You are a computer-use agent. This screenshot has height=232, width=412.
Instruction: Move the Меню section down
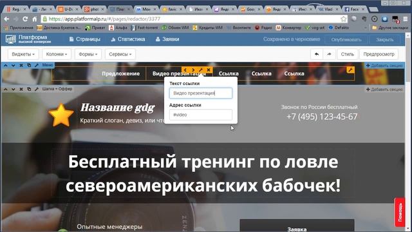point(13,65)
